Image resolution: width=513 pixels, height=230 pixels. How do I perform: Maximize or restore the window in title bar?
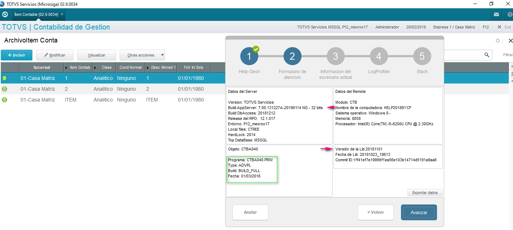[x=491, y=4]
